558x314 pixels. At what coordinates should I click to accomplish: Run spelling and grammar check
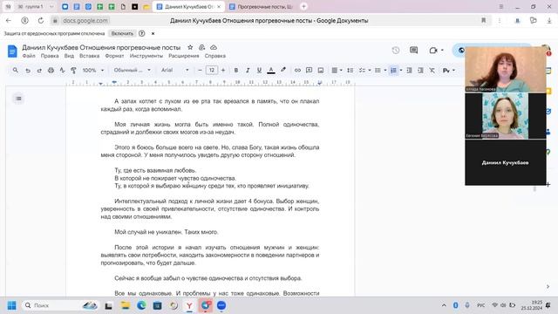tap(62, 71)
